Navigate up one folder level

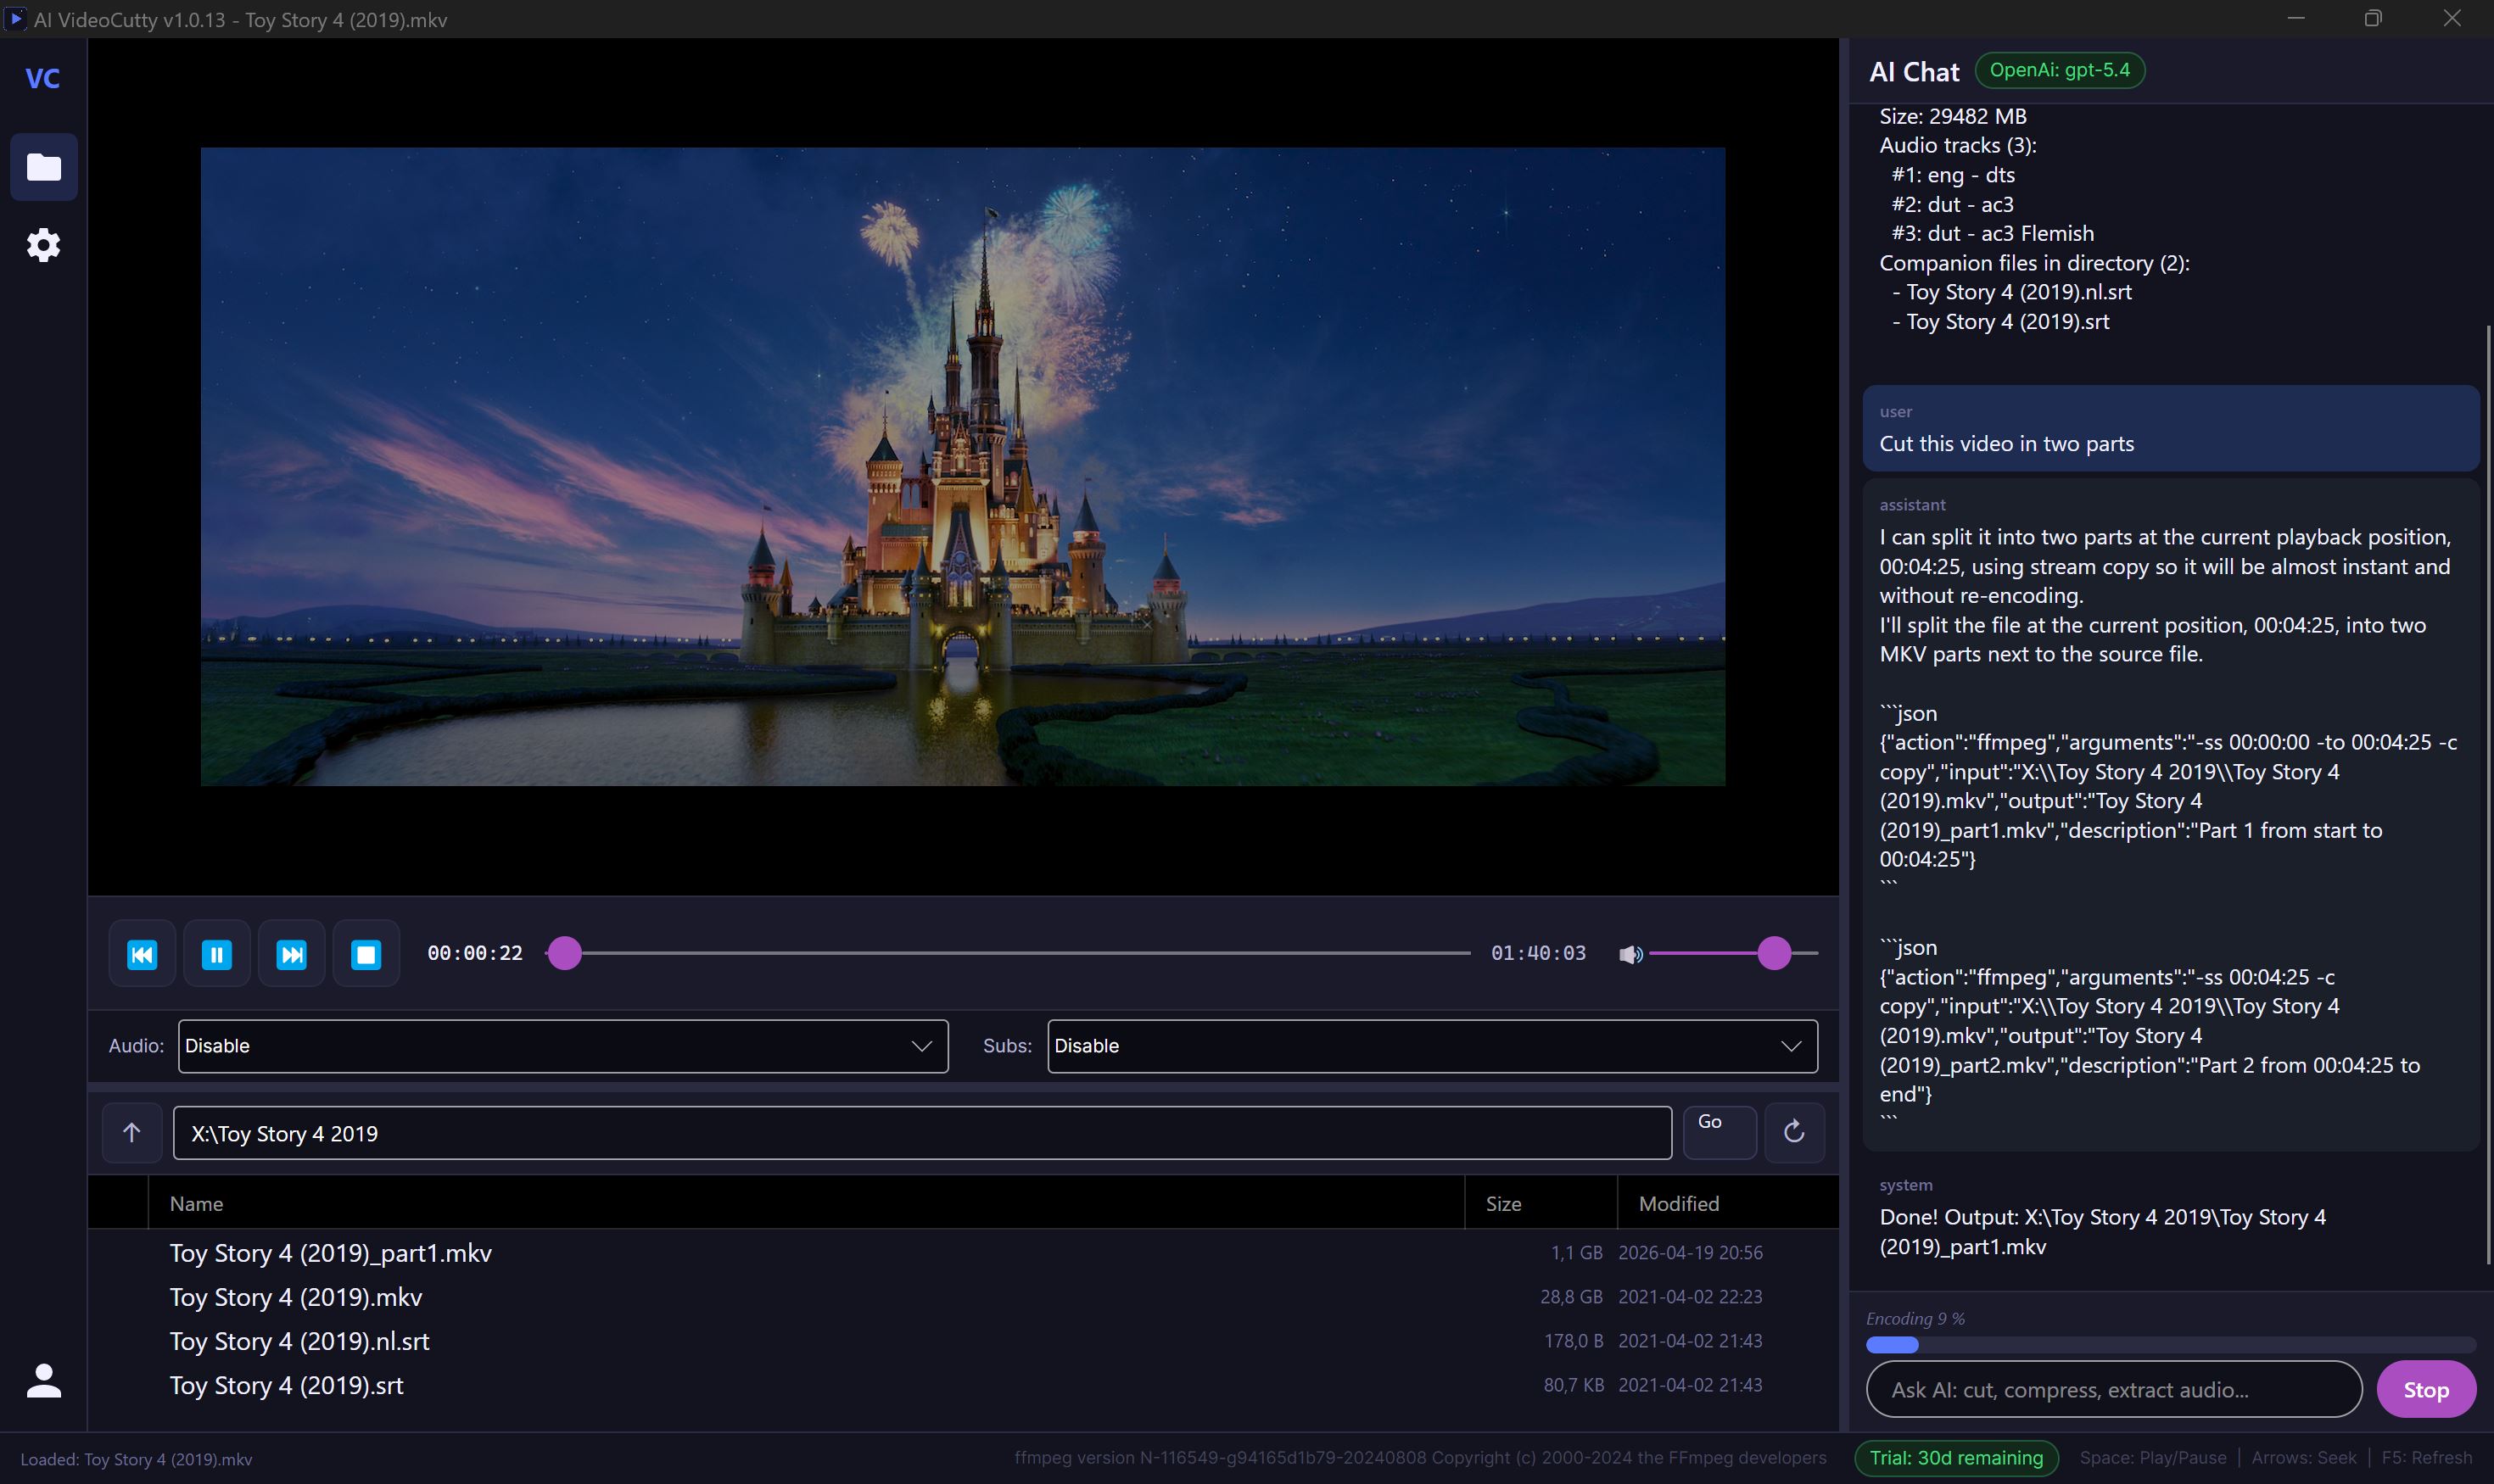coord(131,1133)
